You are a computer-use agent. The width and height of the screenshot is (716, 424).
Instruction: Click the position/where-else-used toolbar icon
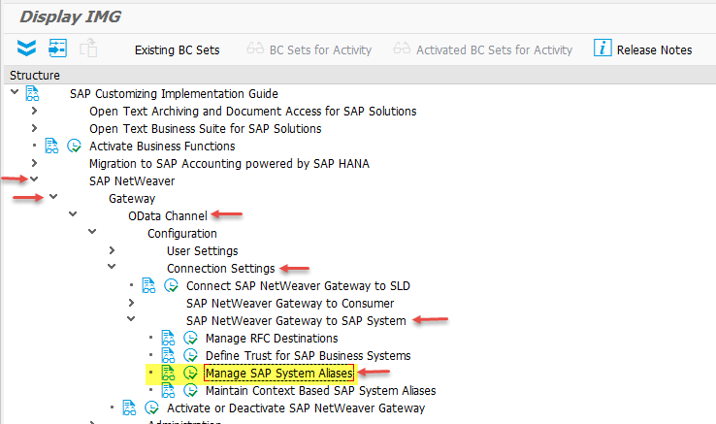(x=57, y=49)
